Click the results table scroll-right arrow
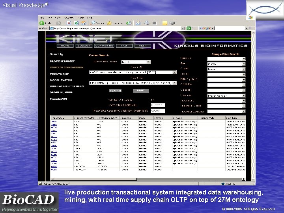The image size is (284, 213). pos(244,179)
